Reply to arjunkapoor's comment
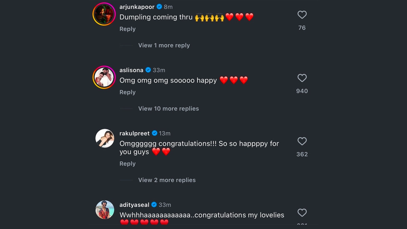Viewport: 407px width, 229px height. [x=128, y=29]
